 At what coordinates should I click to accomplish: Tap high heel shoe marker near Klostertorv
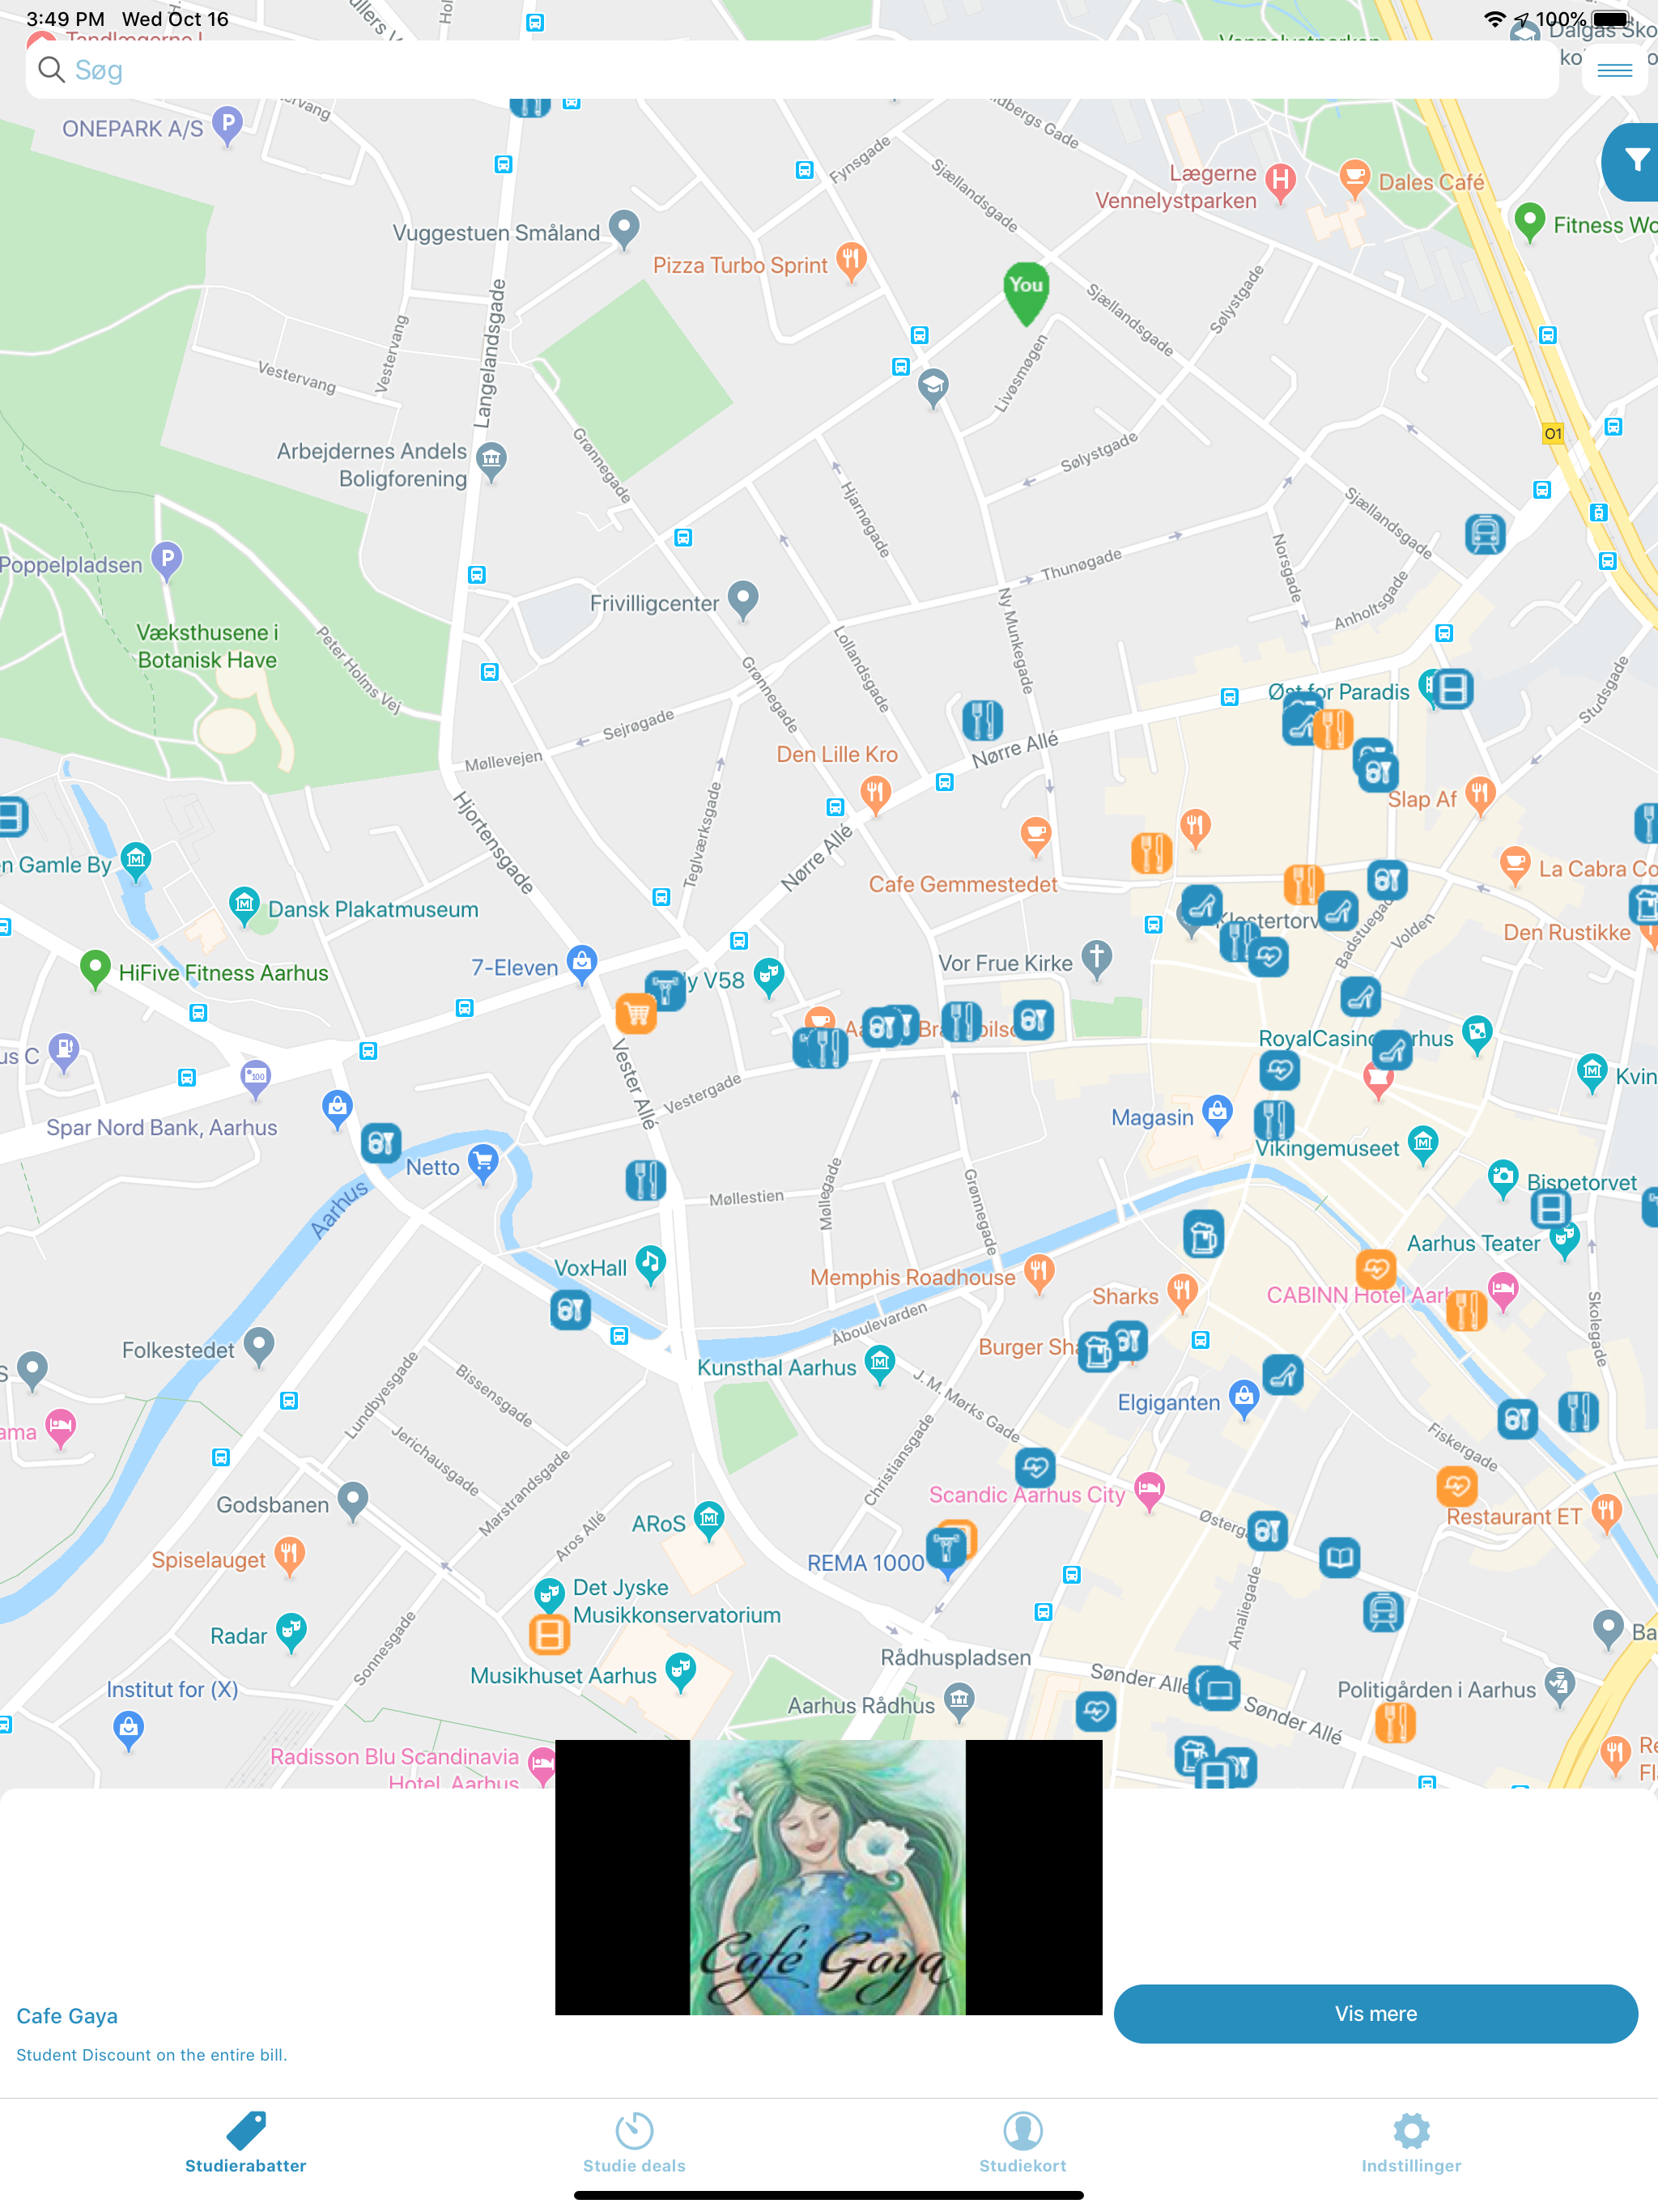1201,906
